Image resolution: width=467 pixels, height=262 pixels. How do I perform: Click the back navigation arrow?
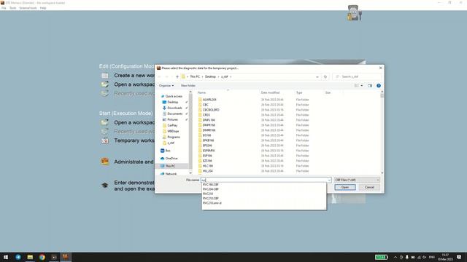pyautogui.click(x=160, y=76)
